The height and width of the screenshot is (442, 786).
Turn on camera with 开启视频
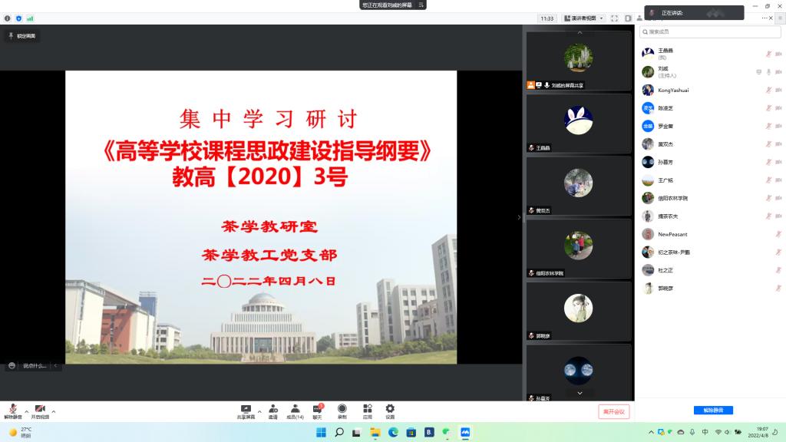(39, 411)
